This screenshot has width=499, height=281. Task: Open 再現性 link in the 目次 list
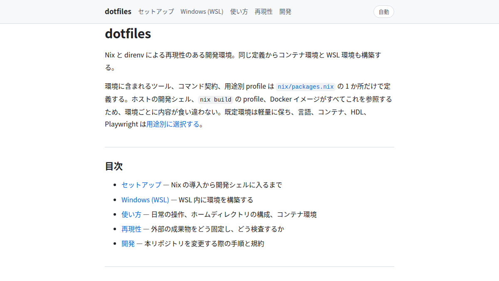pos(131,229)
